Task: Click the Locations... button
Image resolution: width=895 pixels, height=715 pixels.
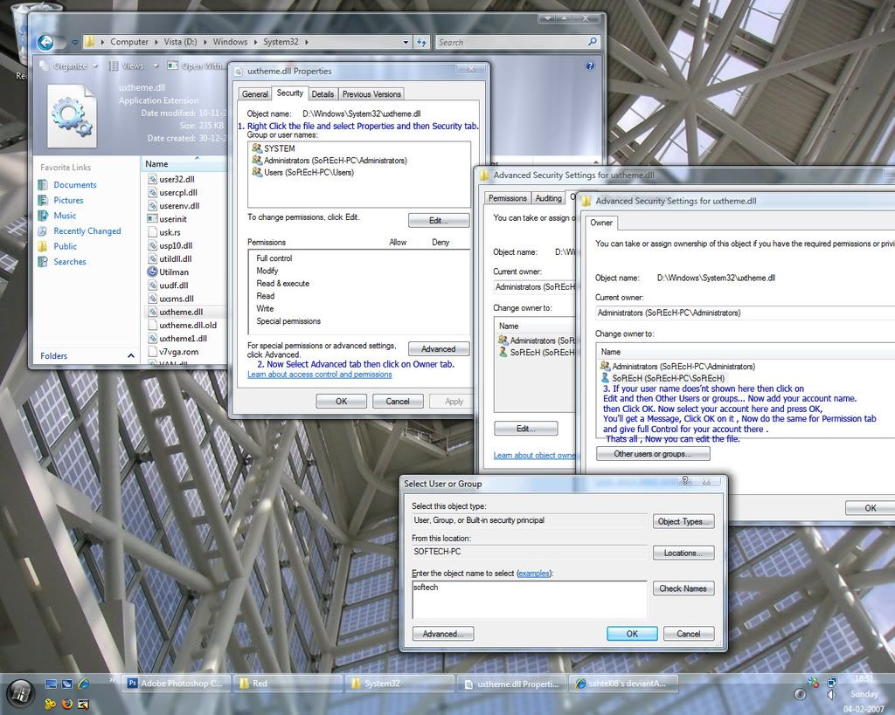Action: 683,553
